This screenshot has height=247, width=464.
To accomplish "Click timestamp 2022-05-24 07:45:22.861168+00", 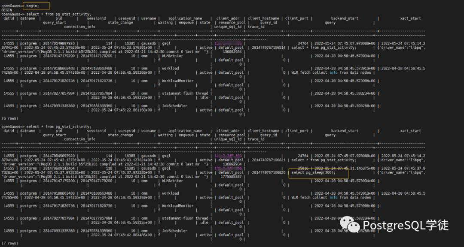I will click(x=121, y=110).
